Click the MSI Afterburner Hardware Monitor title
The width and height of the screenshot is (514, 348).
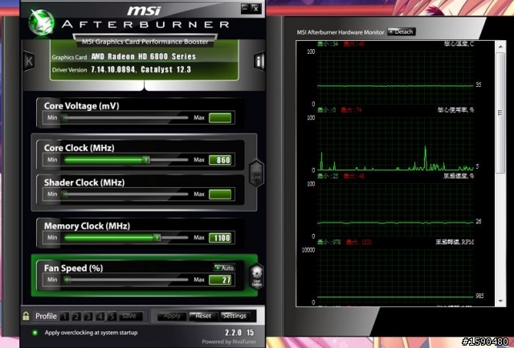341,32
